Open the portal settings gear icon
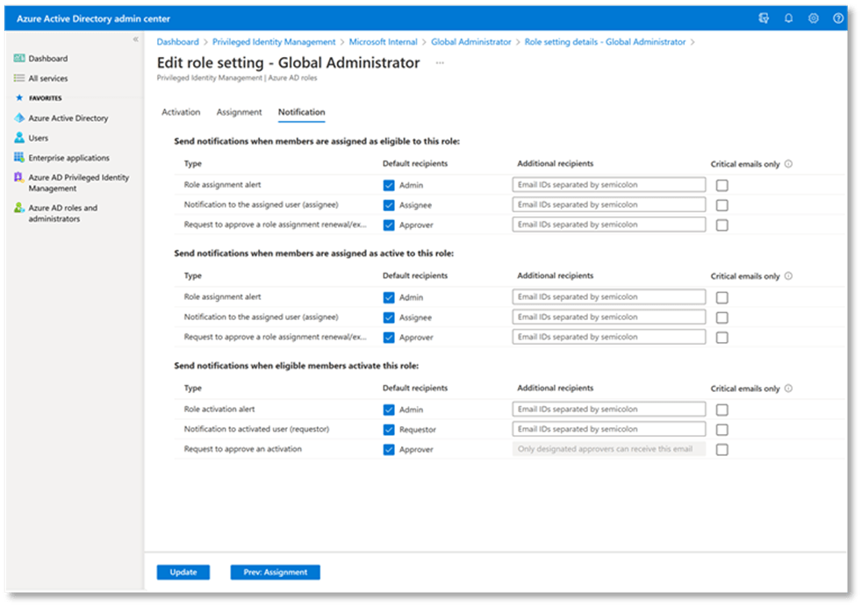 tap(814, 18)
